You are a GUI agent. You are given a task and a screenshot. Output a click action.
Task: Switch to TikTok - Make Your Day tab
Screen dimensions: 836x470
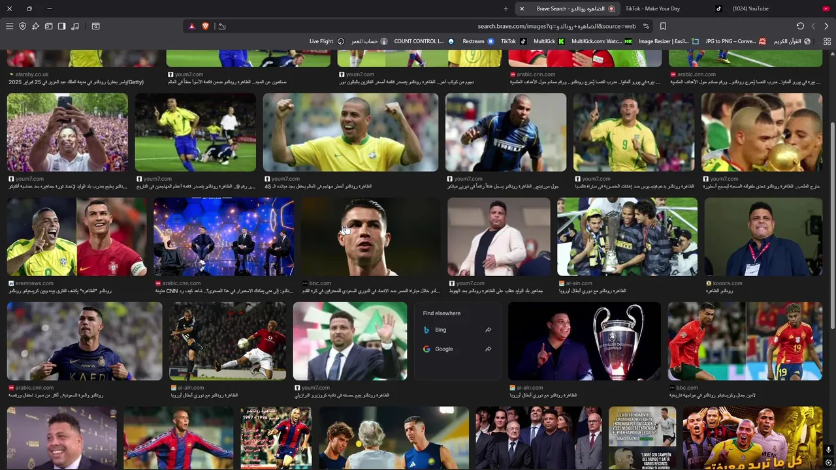pyautogui.click(x=673, y=8)
